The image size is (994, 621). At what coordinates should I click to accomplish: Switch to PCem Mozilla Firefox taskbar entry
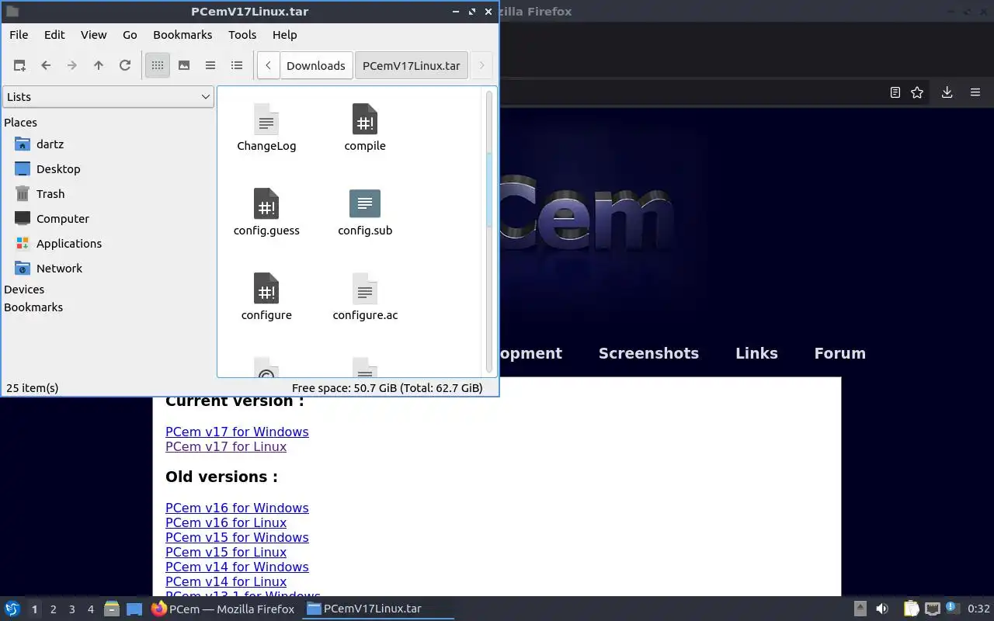tap(223, 609)
